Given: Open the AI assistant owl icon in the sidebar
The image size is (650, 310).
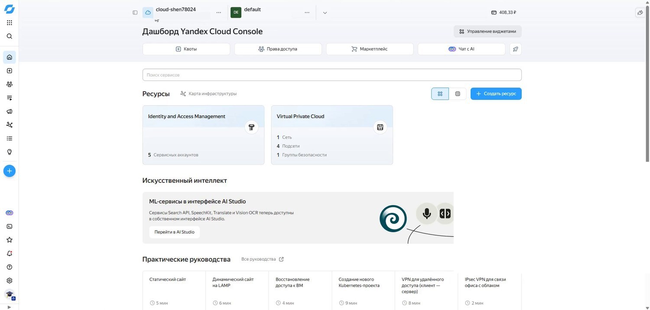Looking at the screenshot, I should tap(10, 213).
